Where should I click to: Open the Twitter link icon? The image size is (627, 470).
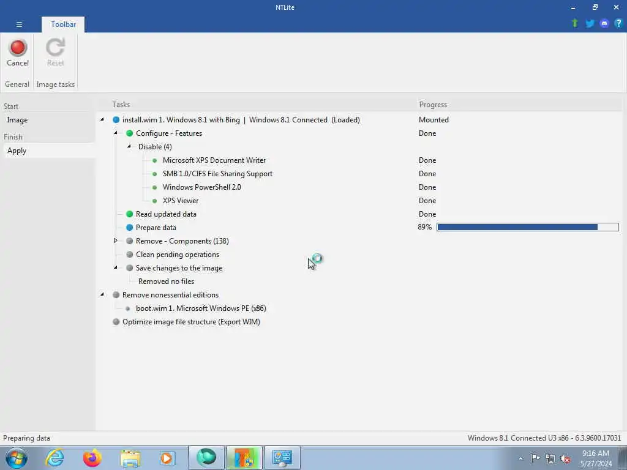coord(590,24)
